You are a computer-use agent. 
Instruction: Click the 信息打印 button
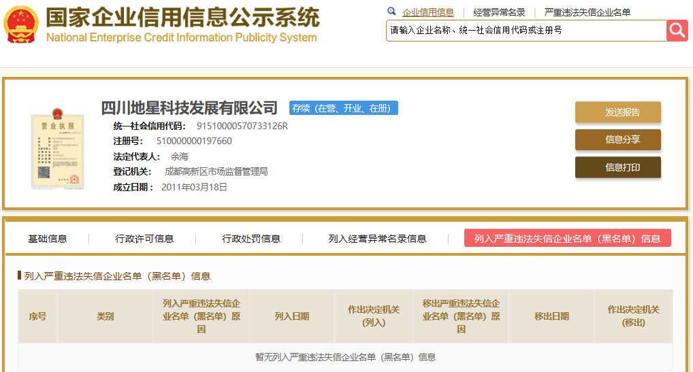click(x=618, y=167)
